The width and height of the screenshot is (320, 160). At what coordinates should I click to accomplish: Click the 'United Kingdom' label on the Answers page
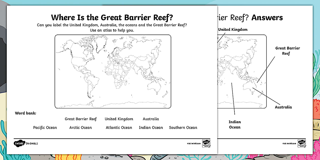click(x=233, y=30)
